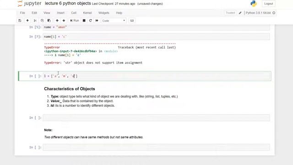This screenshot has height=165, width=293.
Task: Open the File menu
Action: point(22,13)
